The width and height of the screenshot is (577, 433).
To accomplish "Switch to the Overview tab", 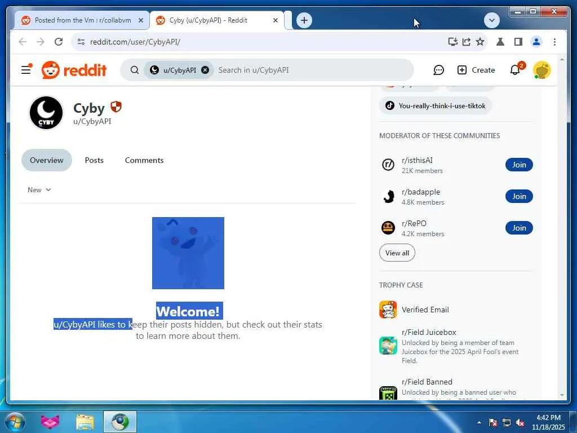I will click(x=47, y=160).
